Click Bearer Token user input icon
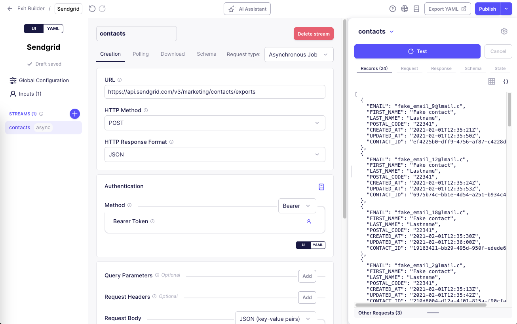 [309, 222]
